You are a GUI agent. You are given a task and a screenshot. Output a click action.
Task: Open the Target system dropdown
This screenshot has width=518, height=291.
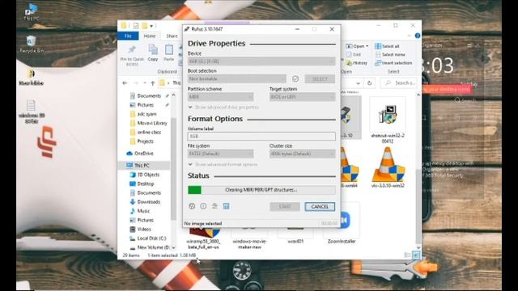pyautogui.click(x=302, y=97)
